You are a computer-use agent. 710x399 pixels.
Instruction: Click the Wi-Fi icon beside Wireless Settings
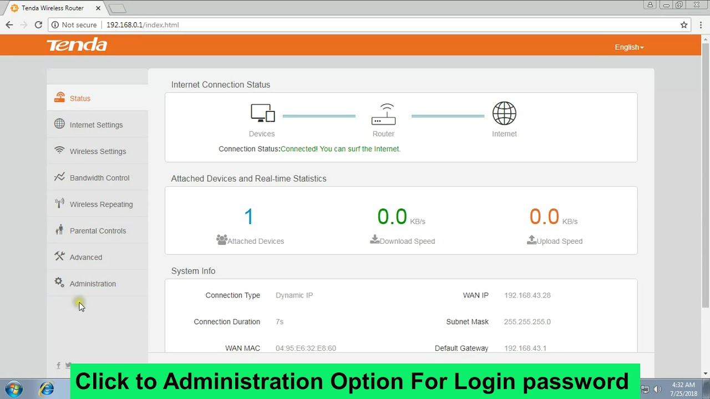pos(59,150)
